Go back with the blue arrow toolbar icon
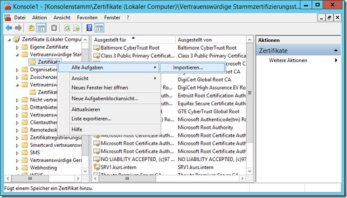 click(x=9, y=28)
